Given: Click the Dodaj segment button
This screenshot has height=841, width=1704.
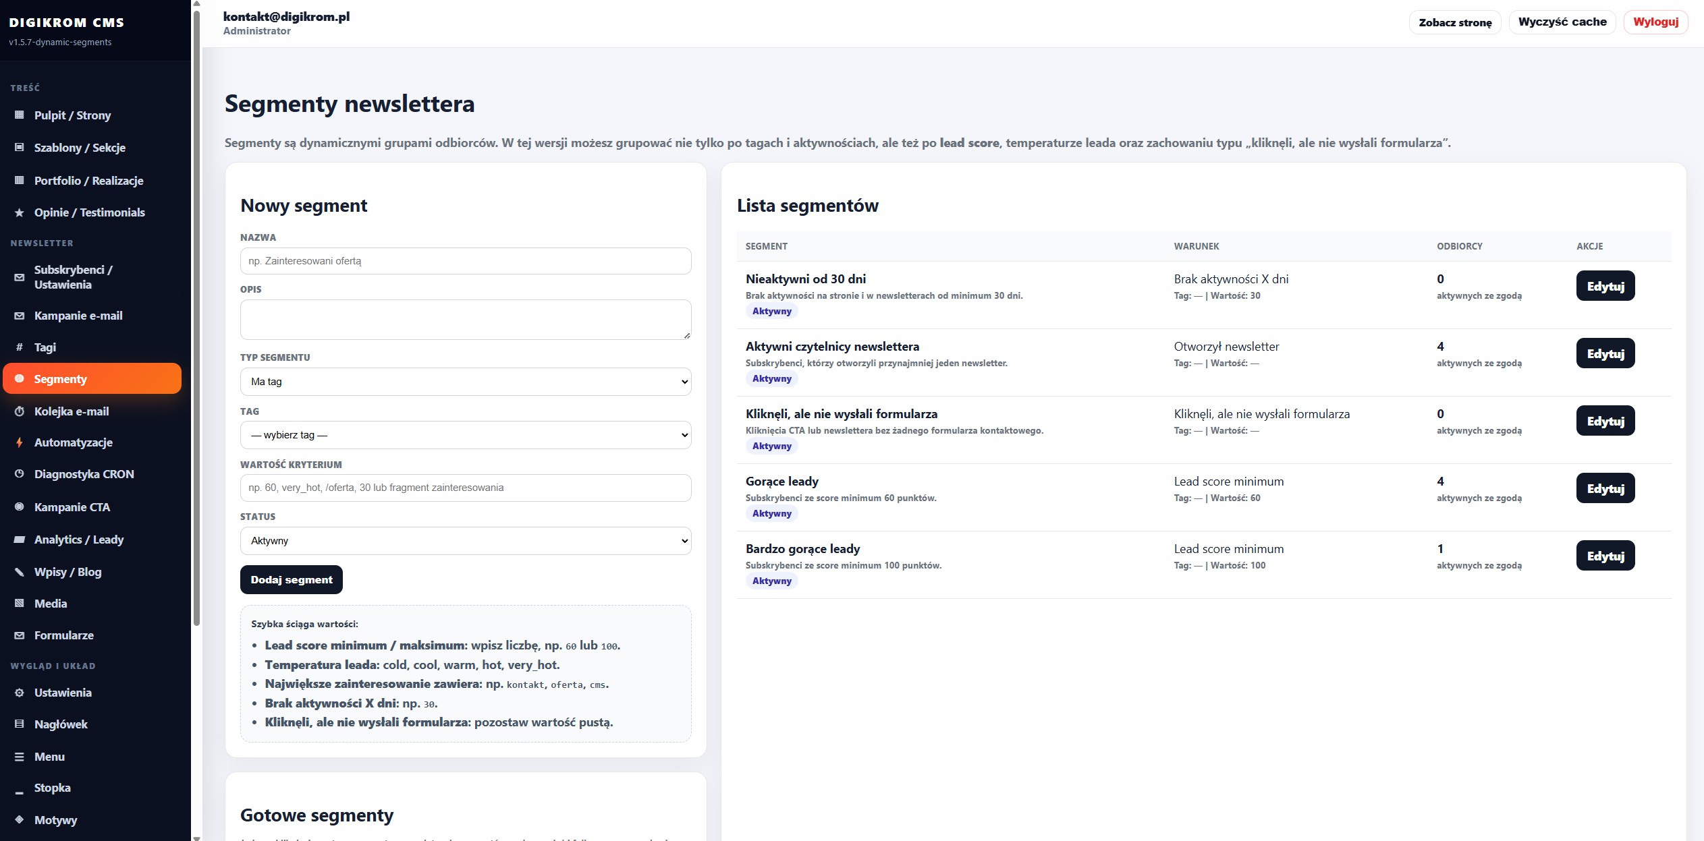Looking at the screenshot, I should point(292,580).
